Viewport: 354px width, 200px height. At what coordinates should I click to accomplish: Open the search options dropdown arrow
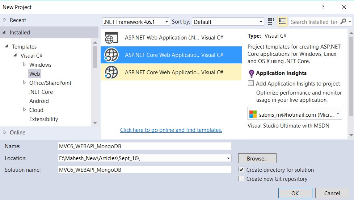coord(350,22)
